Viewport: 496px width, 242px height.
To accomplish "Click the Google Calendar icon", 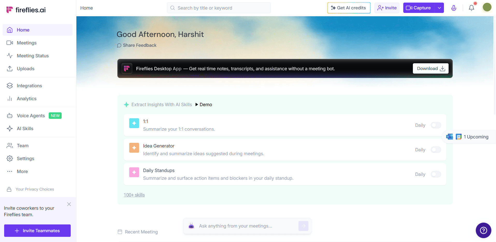I will pyautogui.click(x=459, y=137).
